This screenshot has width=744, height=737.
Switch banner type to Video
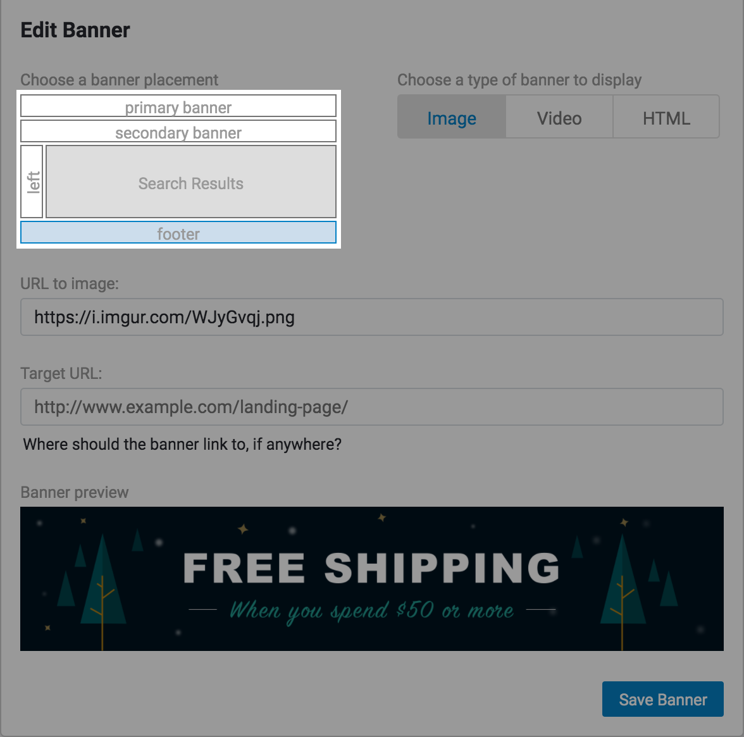tap(559, 117)
